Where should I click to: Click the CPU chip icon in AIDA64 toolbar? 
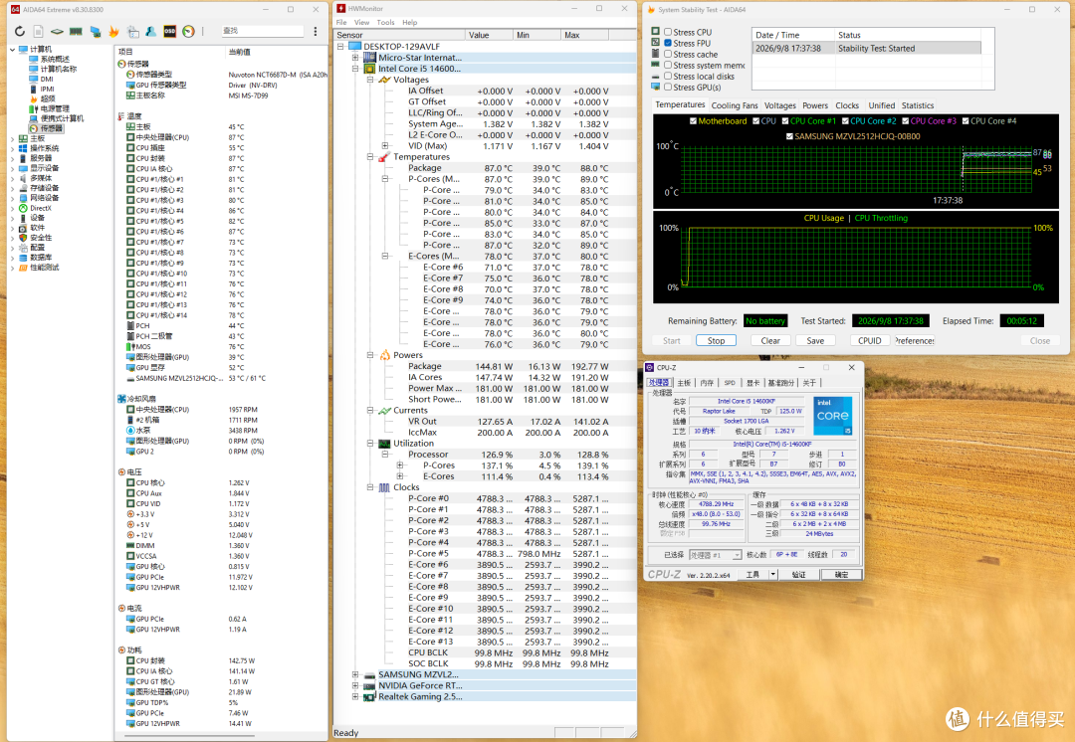(x=57, y=32)
